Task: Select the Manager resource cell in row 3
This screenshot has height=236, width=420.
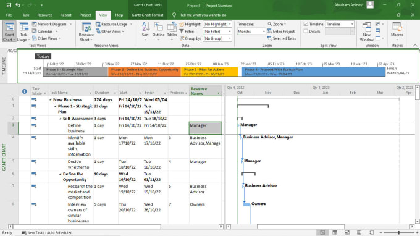Action: 206,128
